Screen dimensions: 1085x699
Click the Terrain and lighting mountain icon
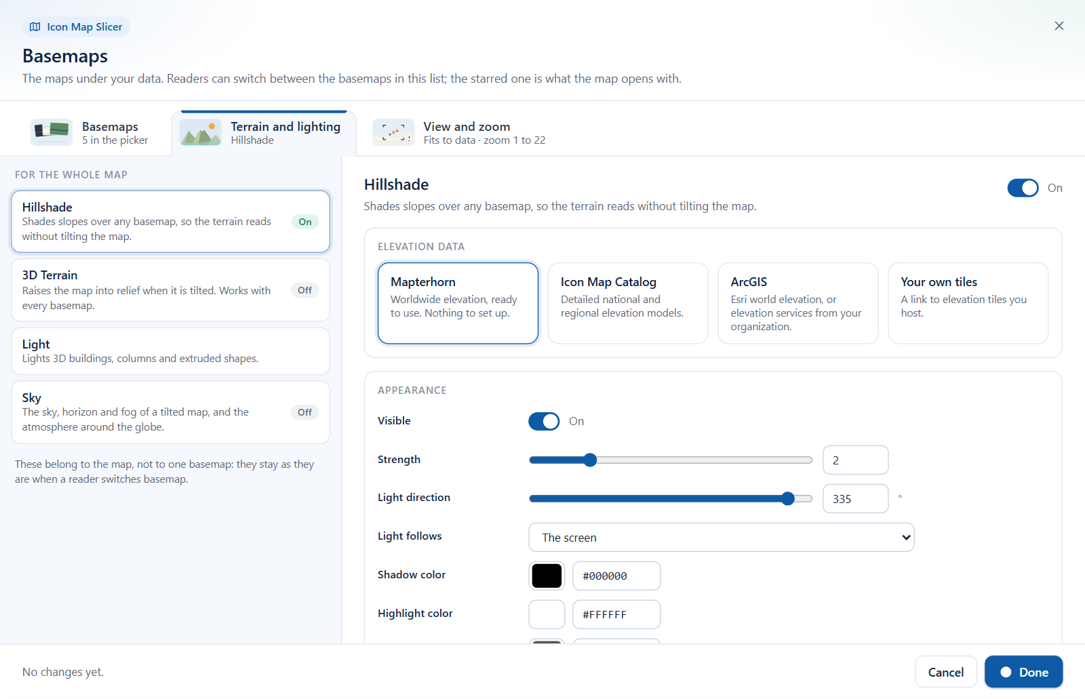click(x=201, y=132)
